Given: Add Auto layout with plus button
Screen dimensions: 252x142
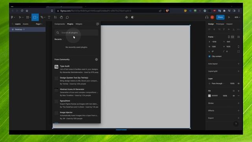Looking at the screenshot, I should pyautogui.click(x=239, y=64).
